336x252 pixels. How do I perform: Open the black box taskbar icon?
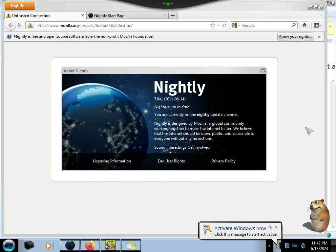29,245
